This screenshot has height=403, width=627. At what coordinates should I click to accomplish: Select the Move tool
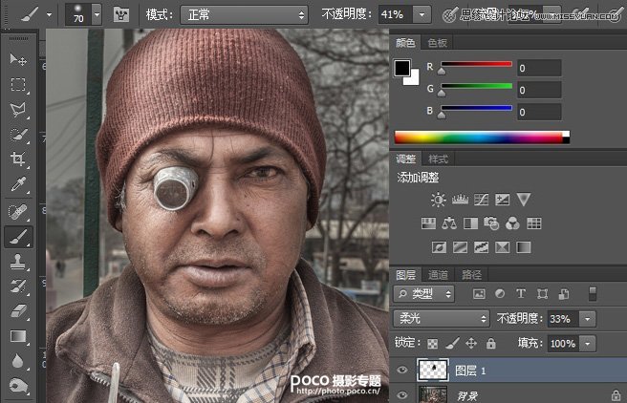point(18,59)
